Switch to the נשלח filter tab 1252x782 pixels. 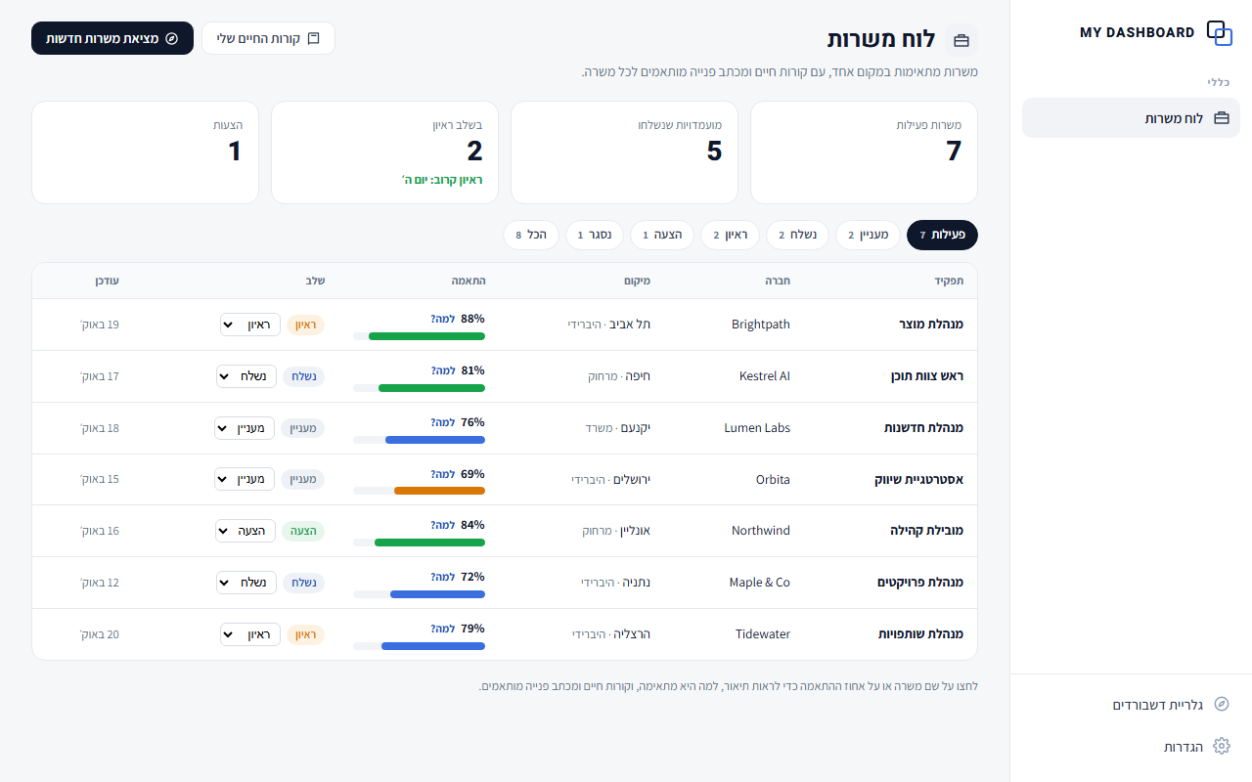[x=797, y=235]
